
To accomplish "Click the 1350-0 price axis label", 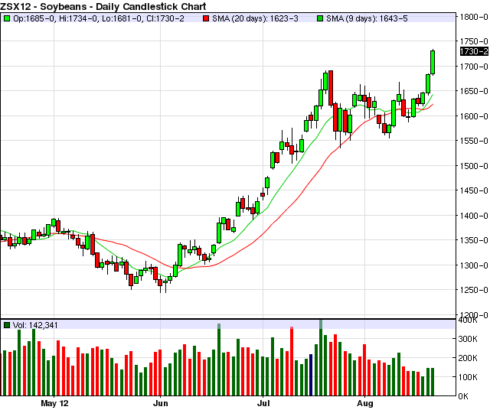I will coord(474,240).
